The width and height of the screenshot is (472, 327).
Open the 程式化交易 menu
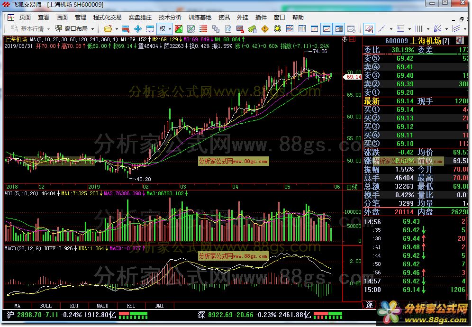(x=108, y=18)
